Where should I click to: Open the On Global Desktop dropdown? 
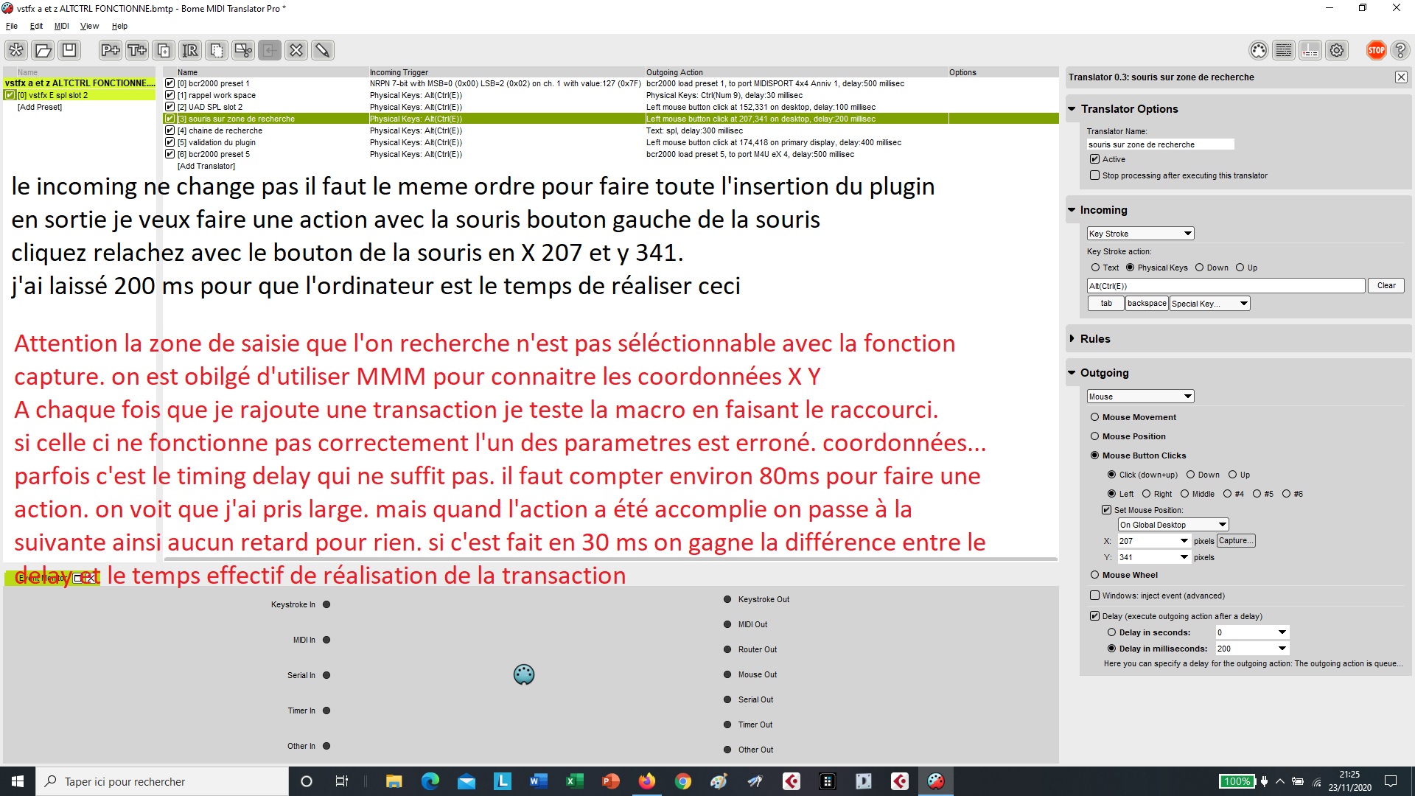(x=1173, y=524)
